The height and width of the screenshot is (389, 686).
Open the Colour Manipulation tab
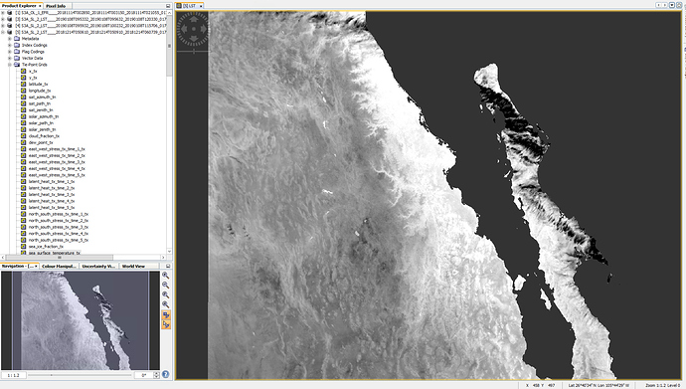coord(59,266)
